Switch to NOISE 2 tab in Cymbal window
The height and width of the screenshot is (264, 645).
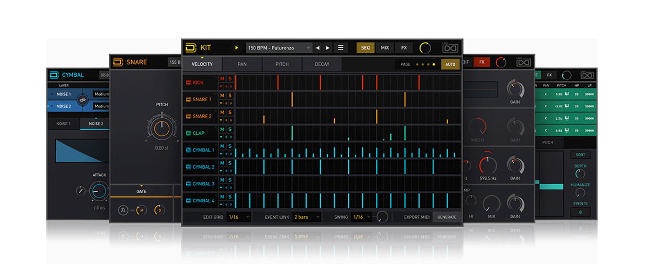click(x=96, y=124)
